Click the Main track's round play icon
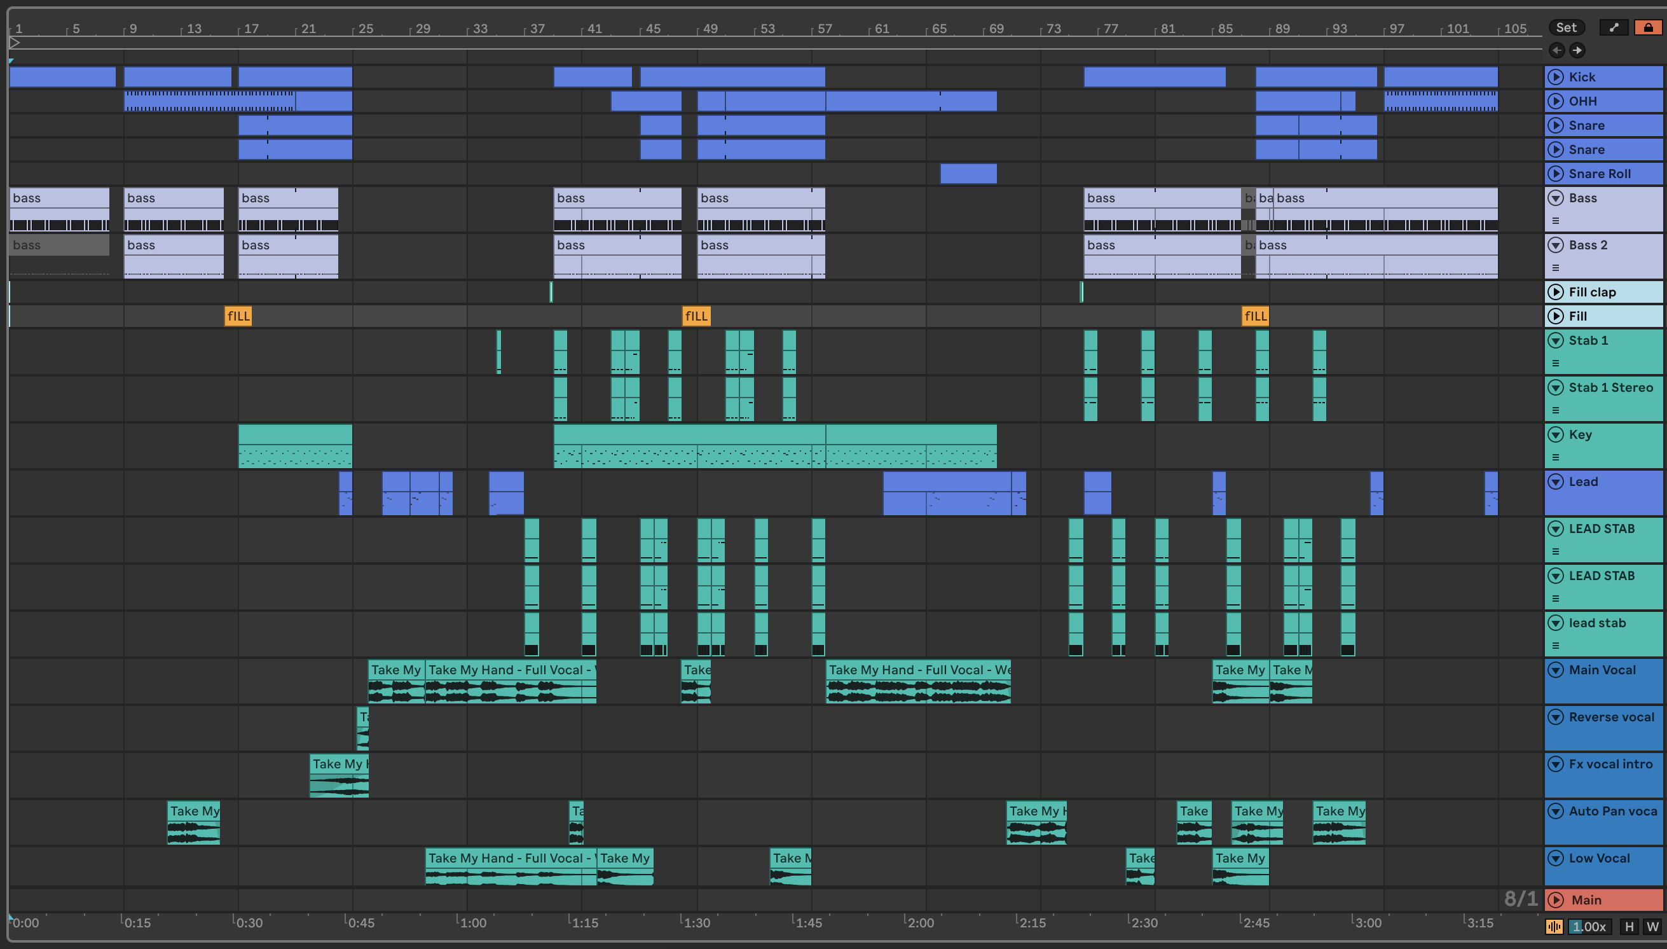This screenshot has width=1667, height=949. coord(1556,899)
